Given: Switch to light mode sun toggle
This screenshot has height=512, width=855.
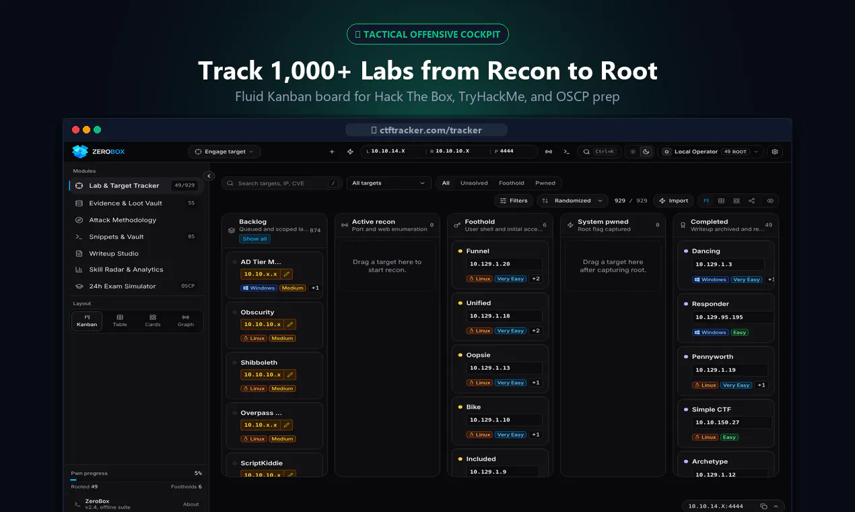Looking at the screenshot, I should coord(633,152).
